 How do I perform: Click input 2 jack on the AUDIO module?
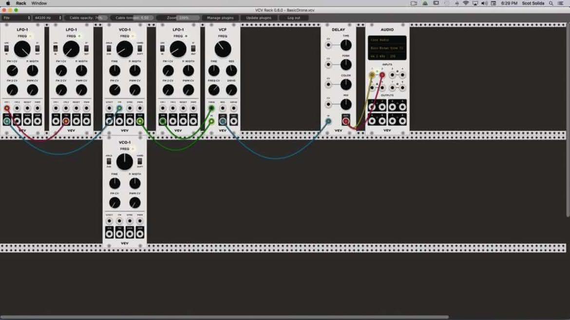(x=382, y=75)
